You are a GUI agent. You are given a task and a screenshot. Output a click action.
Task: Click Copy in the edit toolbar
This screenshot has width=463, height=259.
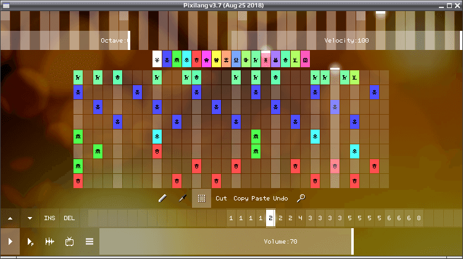[x=241, y=198]
